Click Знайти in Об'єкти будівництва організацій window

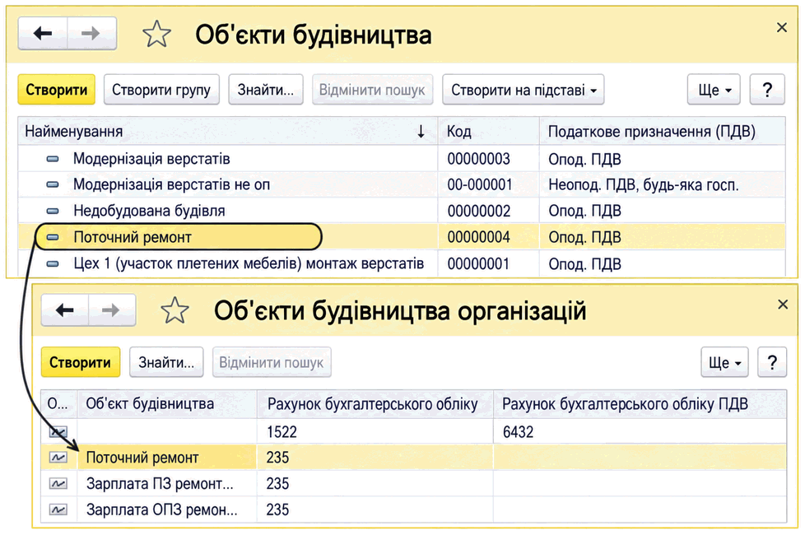166,362
